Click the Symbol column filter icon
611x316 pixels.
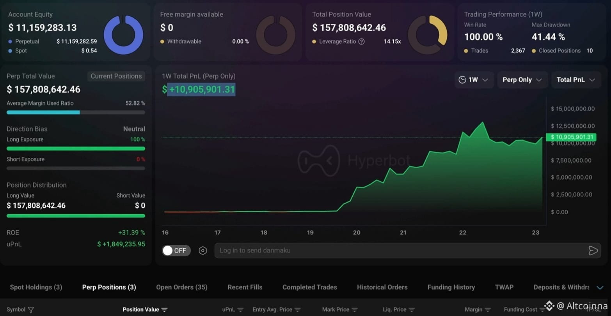pyautogui.click(x=31, y=310)
